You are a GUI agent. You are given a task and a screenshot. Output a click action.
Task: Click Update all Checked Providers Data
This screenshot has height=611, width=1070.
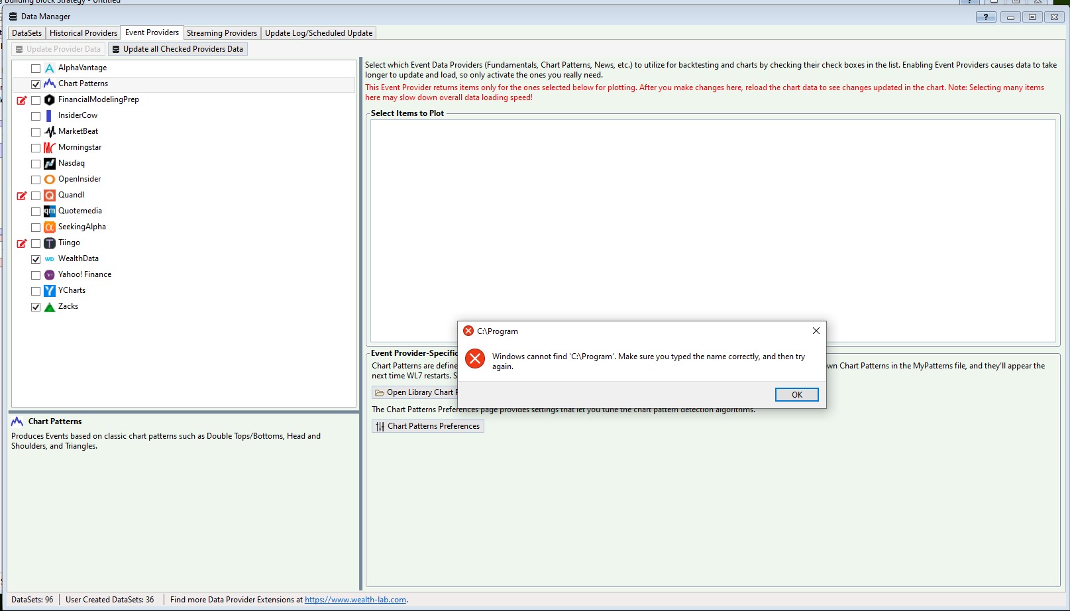[178, 49]
